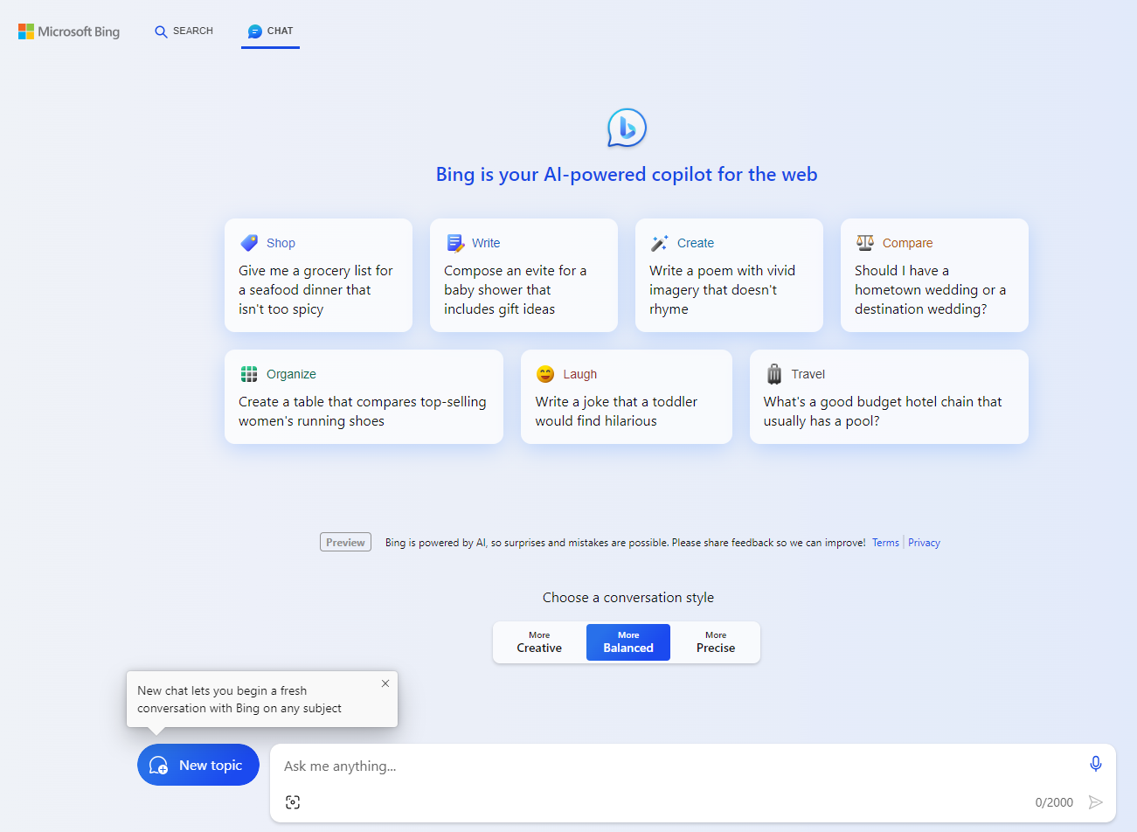Click the Create magic wand icon
This screenshot has height=832, width=1137.
(660, 243)
